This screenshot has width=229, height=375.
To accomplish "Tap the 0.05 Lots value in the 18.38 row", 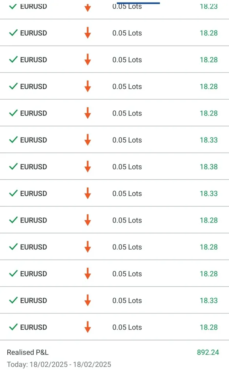I will [x=127, y=167].
